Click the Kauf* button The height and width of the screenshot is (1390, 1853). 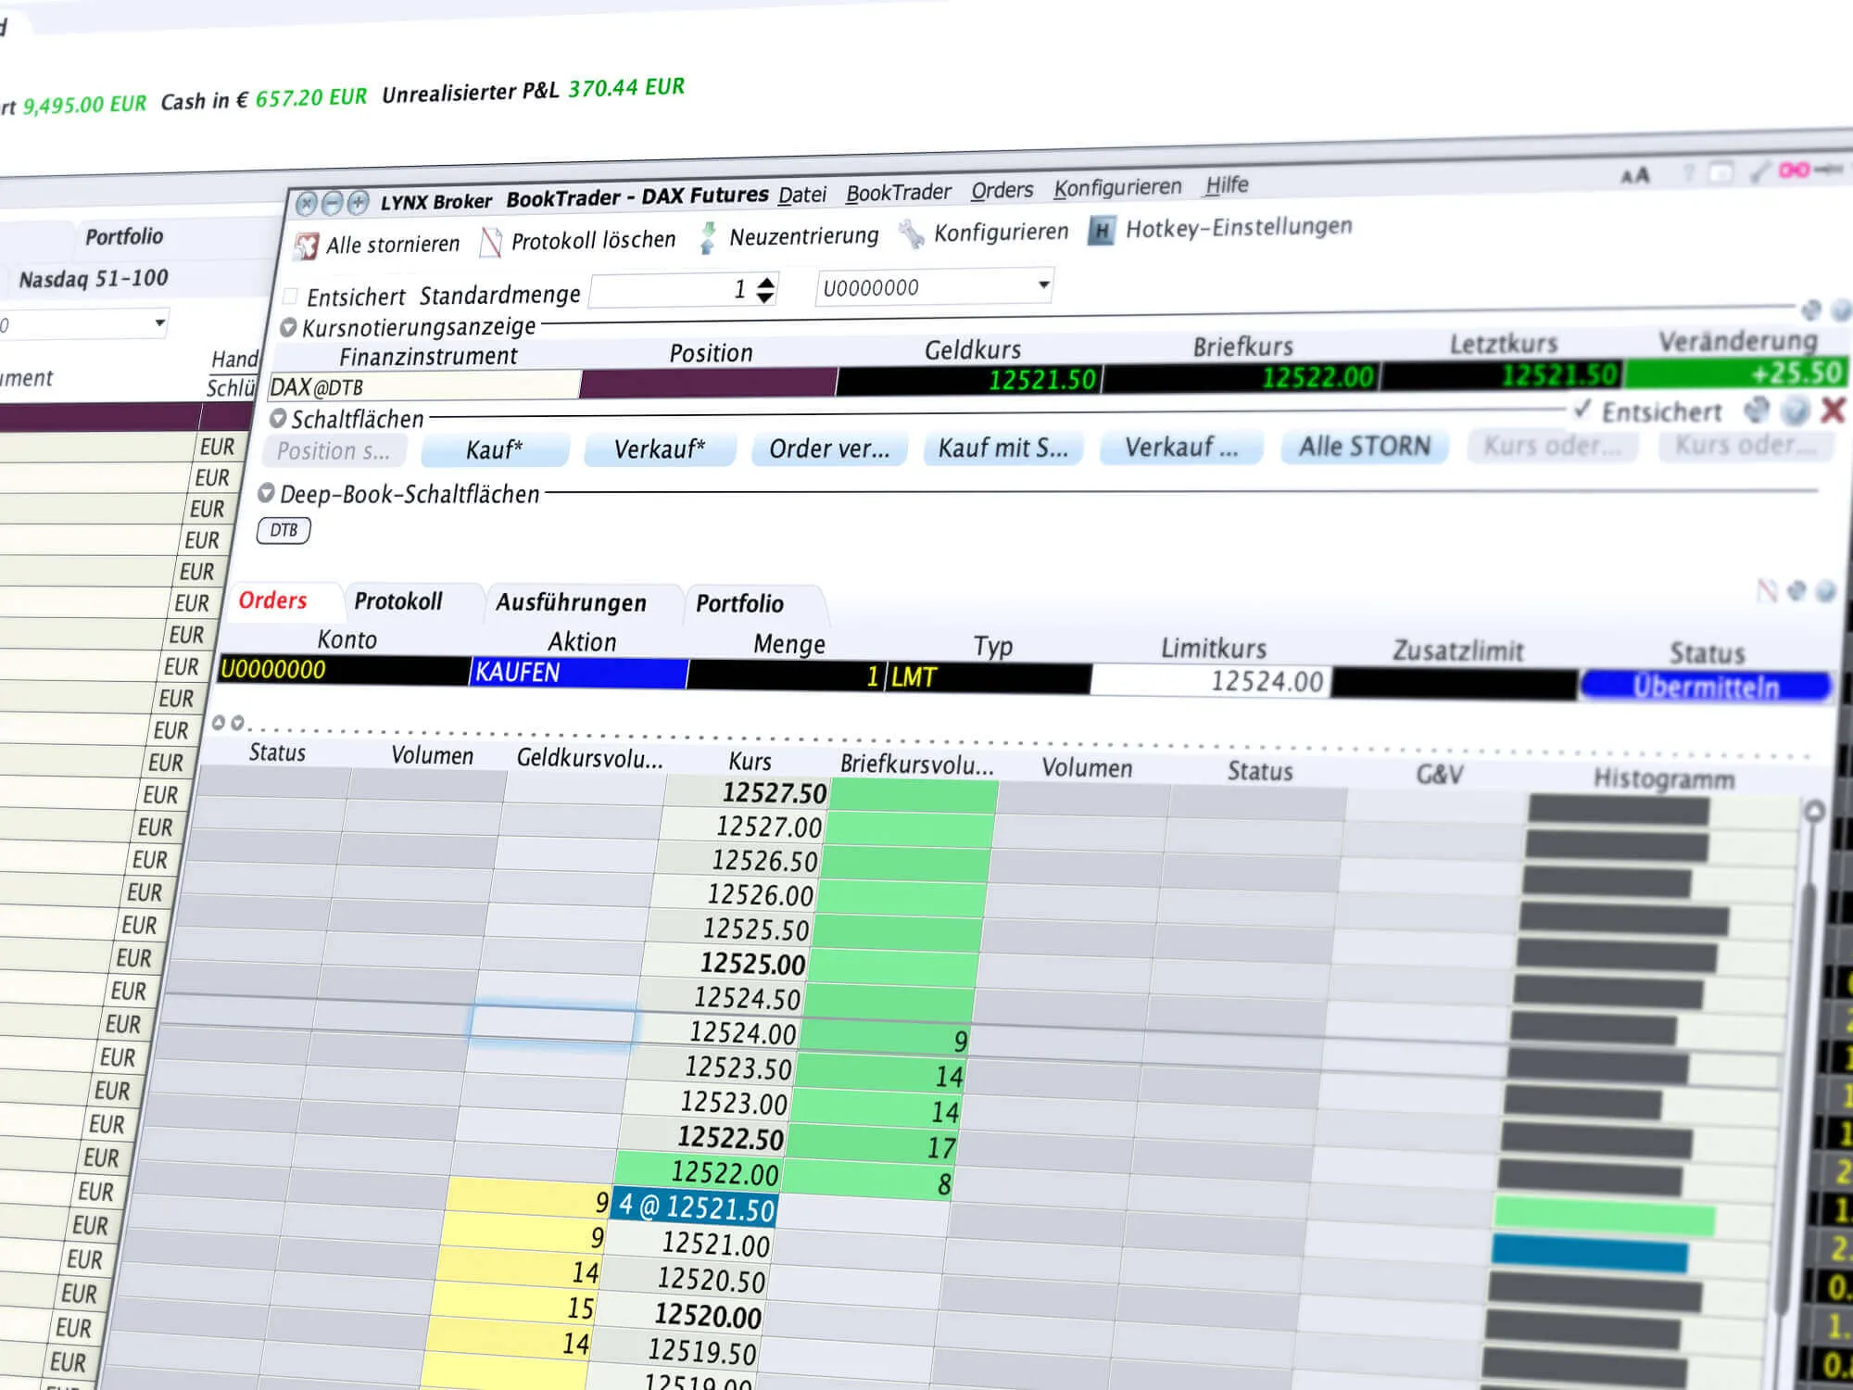[494, 450]
